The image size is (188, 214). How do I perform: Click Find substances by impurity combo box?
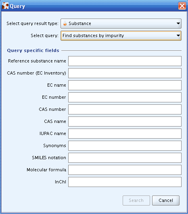click(x=121, y=35)
